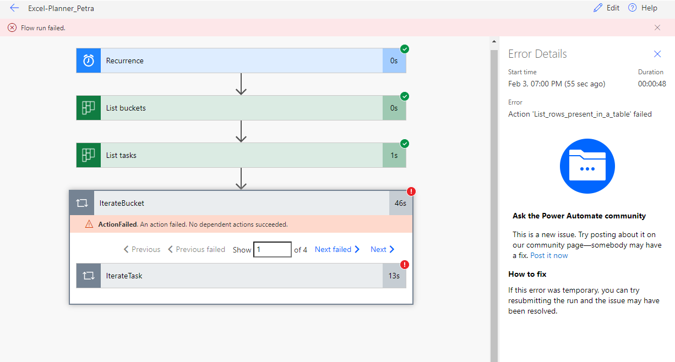Screen dimensions: 675x362
Task: Jump to the Next failed iteration
Action: point(337,249)
